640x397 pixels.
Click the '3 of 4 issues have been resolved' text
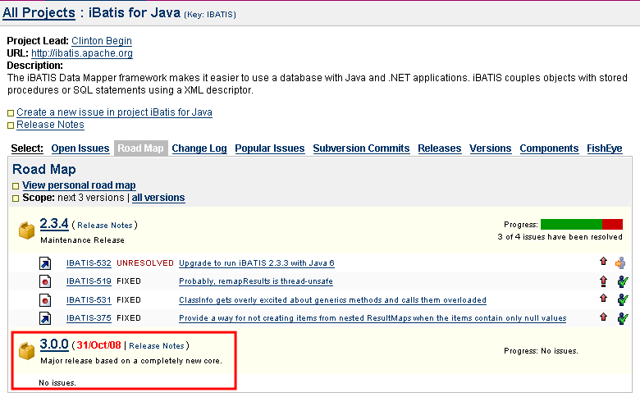560,237
